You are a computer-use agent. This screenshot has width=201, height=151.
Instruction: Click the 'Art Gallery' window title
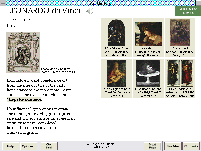coord(100,3)
